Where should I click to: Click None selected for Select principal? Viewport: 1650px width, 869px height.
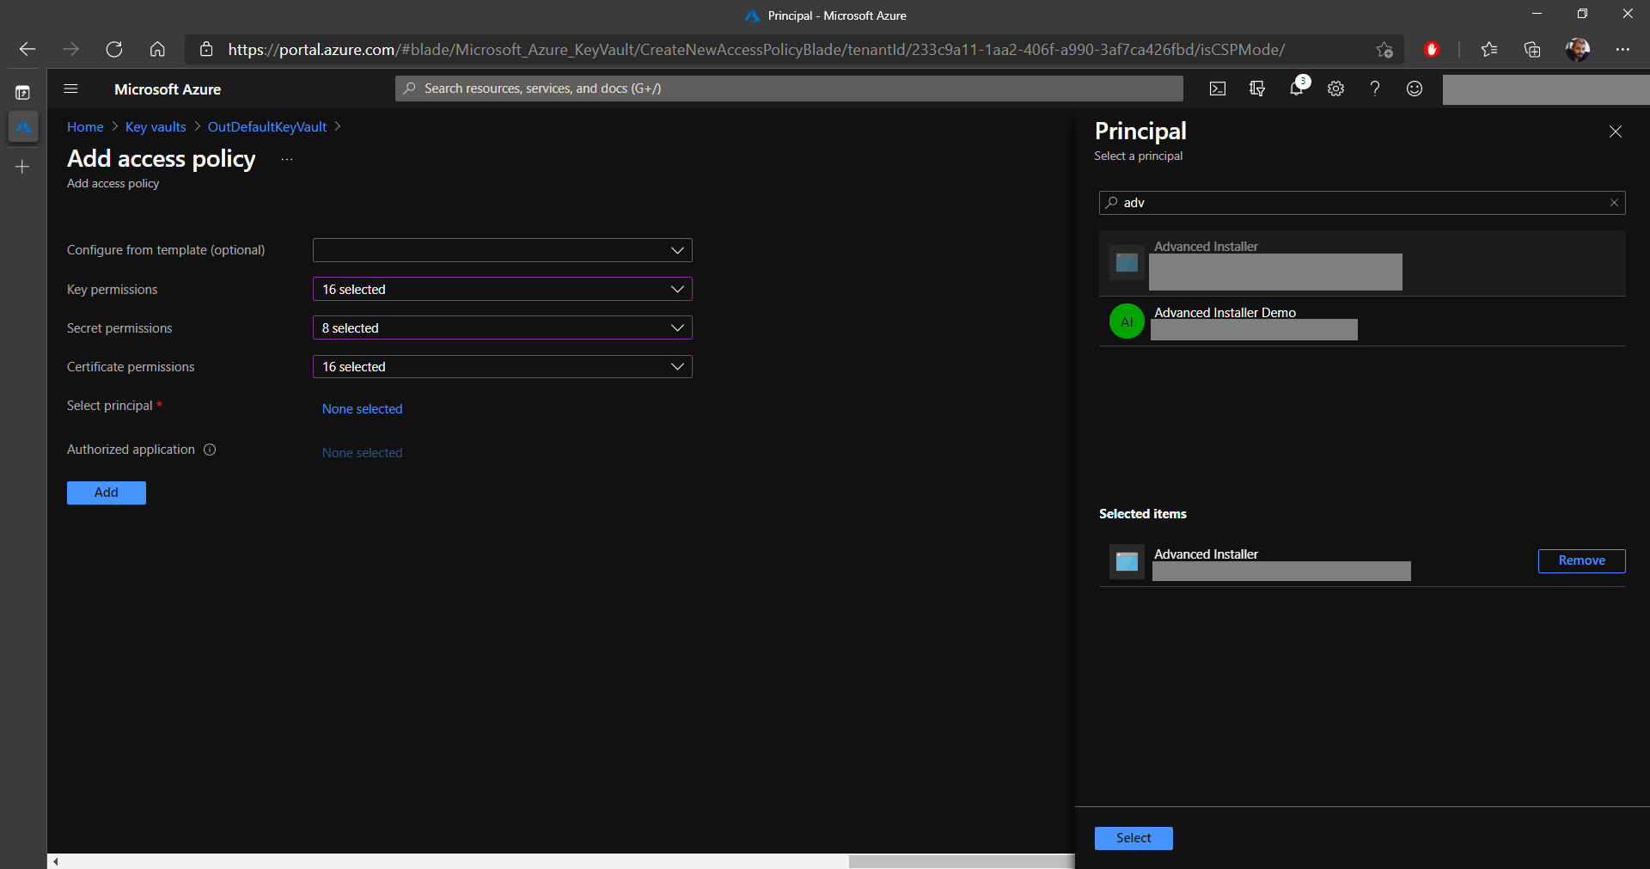[x=362, y=409]
